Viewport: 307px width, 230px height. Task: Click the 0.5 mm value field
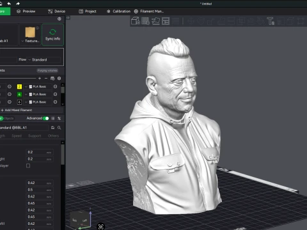click(x=40, y=190)
